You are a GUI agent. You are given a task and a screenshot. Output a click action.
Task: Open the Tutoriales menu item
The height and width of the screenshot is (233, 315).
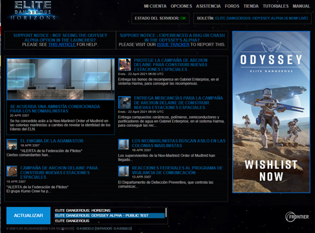pos(276,6)
